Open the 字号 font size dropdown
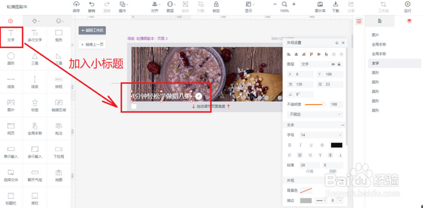Viewport: 423px width, 208px height. (x=321, y=135)
